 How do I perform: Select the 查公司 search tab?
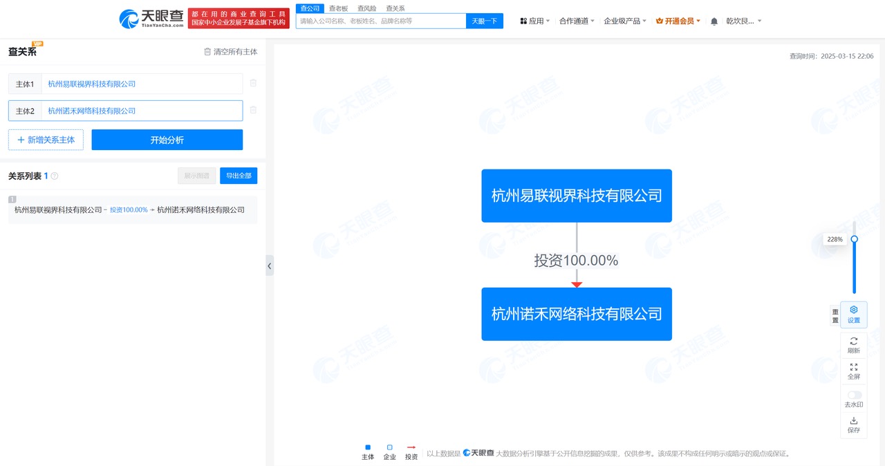pos(310,8)
